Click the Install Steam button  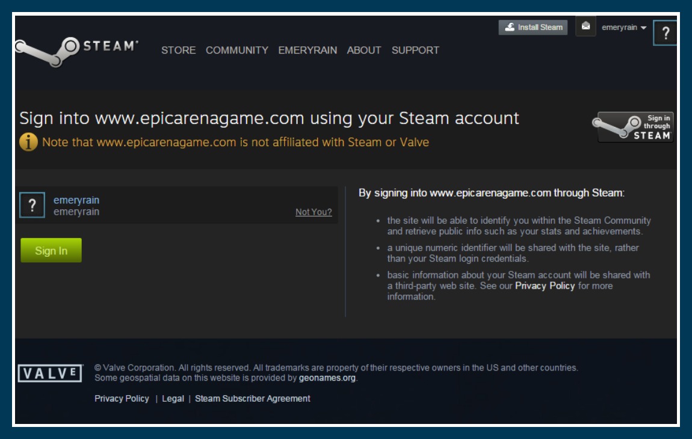click(533, 27)
